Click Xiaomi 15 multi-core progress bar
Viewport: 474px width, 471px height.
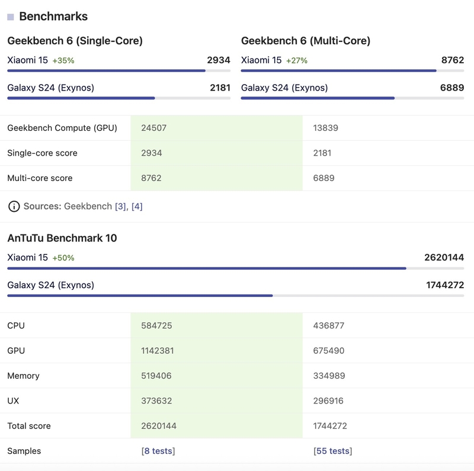click(x=353, y=71)
